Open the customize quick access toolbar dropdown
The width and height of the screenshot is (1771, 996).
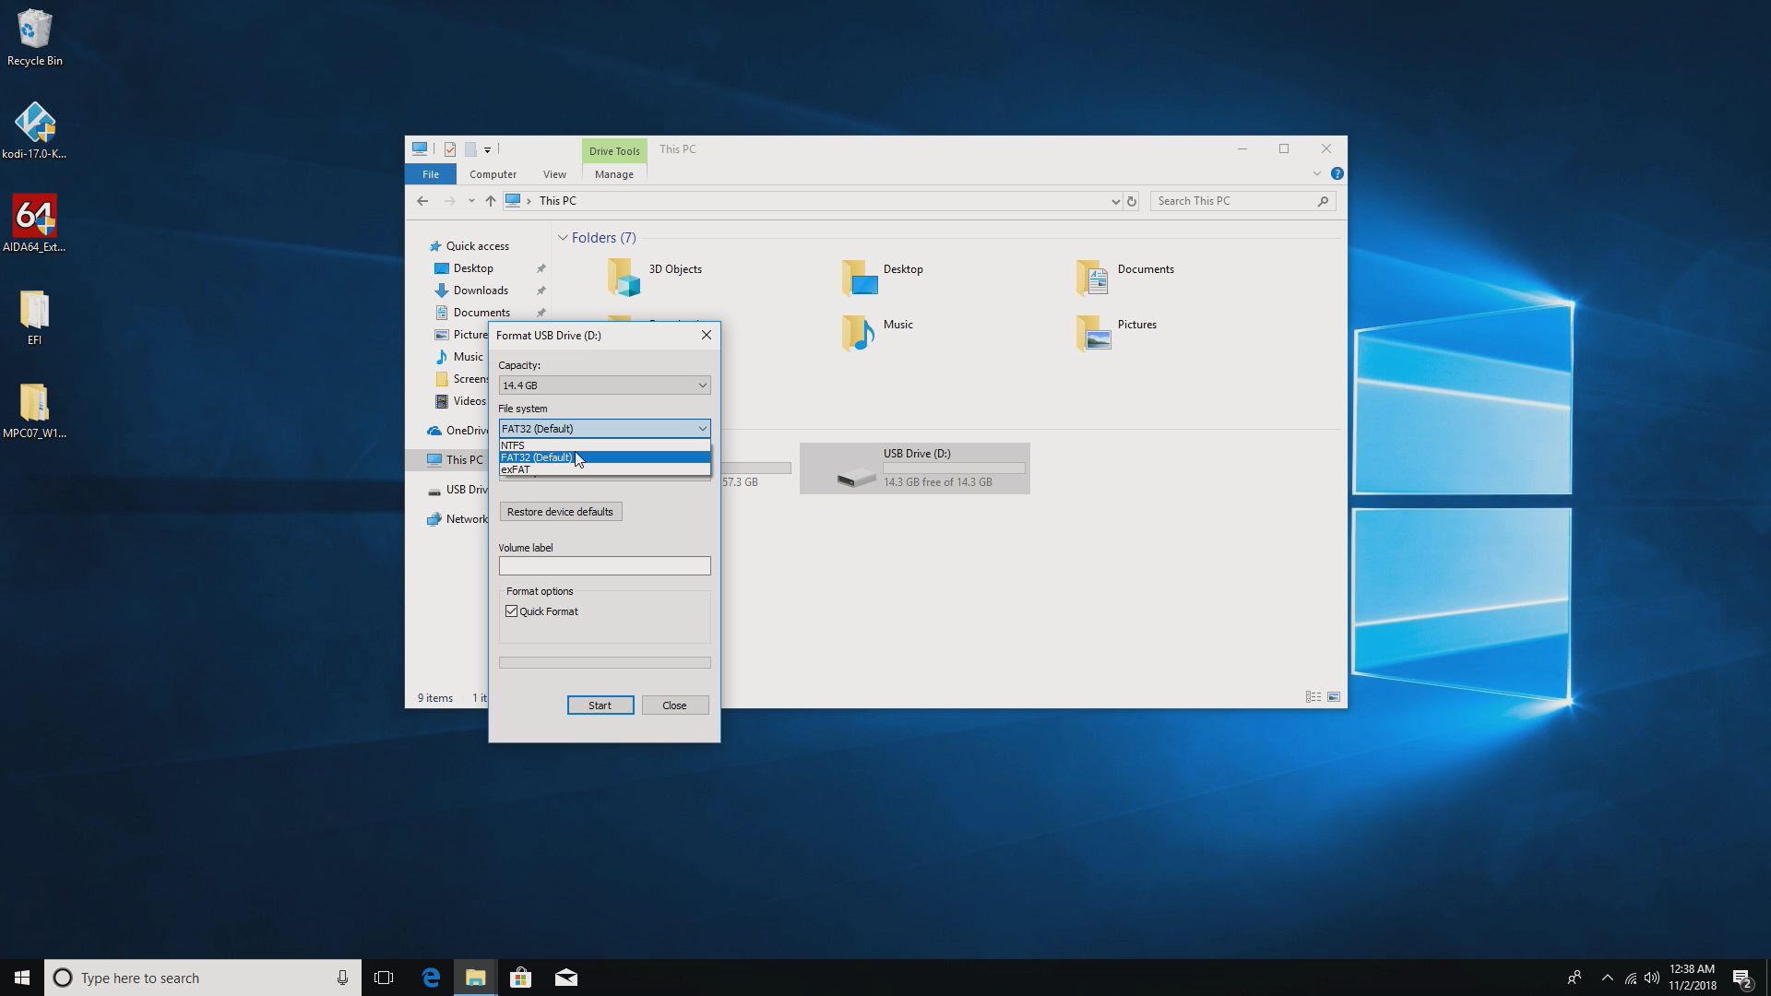click(x=487, y=149)
